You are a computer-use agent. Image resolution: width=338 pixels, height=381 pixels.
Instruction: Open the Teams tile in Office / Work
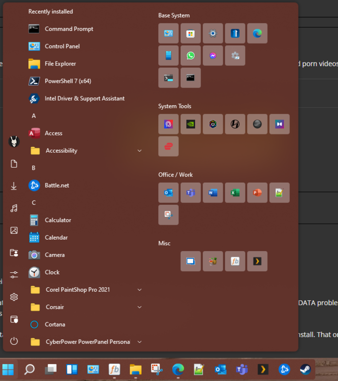[x=191, y=192]
